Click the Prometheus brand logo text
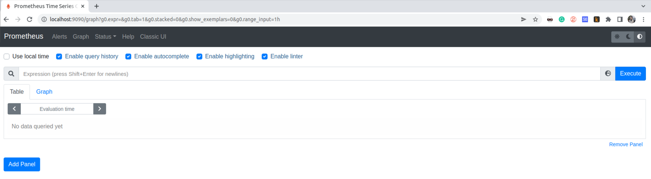The height and width of the screenshot is (179, 651). click(24, 36)
